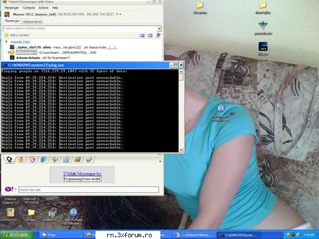The width and height of the screenshot is (319, 239).
Task: Click the ping.exe window title icon
Action: (4, 65)
